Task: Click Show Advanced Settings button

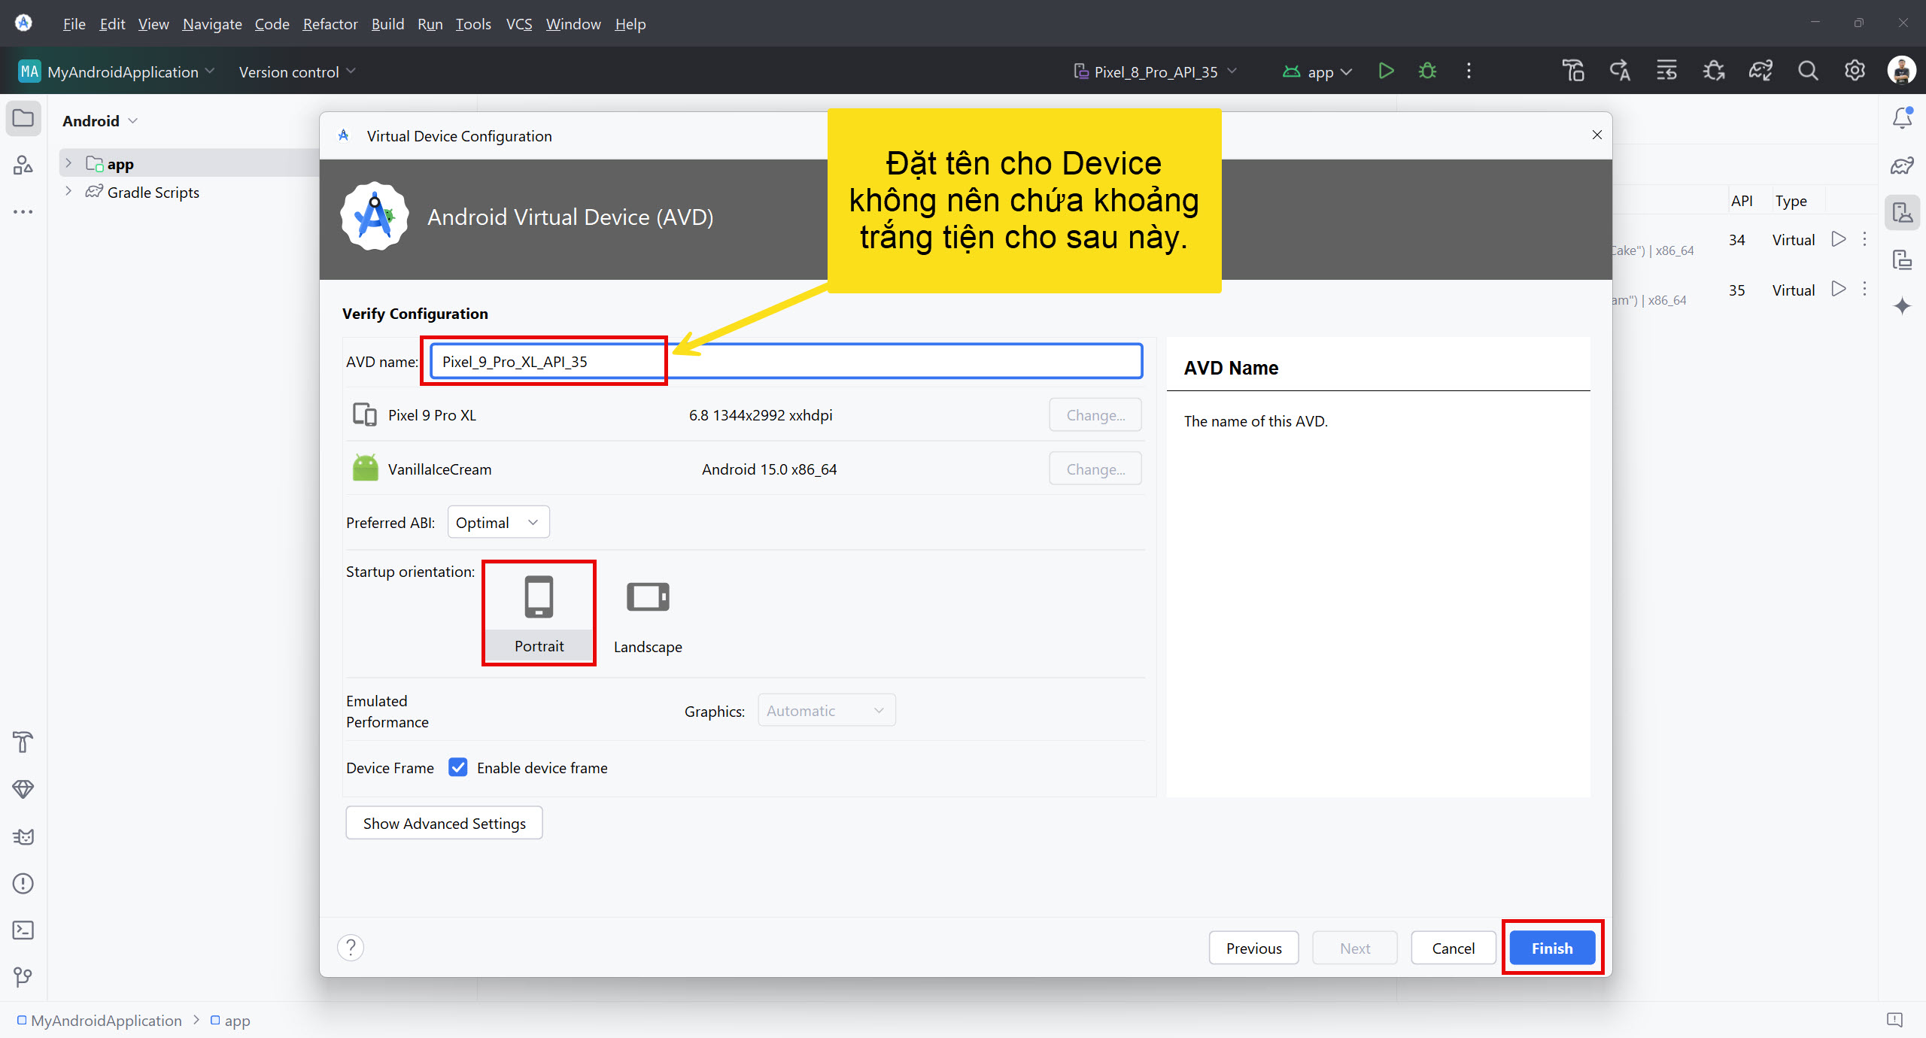Action: [x=444, y=823]
